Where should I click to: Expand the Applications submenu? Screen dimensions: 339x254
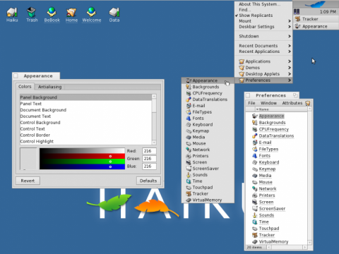tap(263, 61)
